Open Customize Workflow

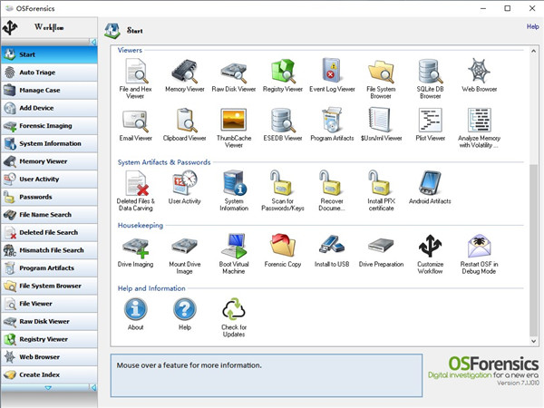(430, 246)
